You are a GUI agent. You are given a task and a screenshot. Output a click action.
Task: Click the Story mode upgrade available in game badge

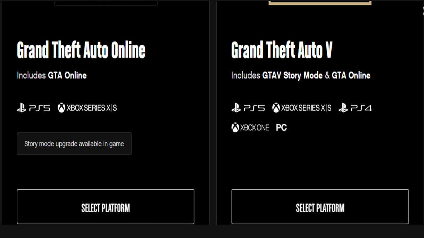pos(74,144)
